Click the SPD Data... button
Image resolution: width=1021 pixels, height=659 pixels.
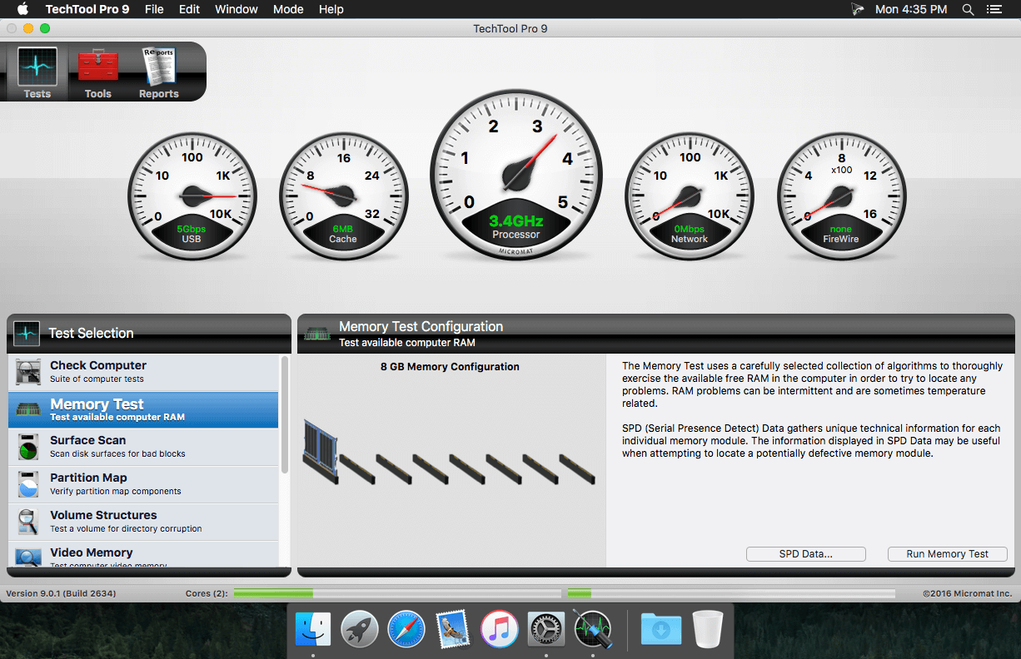coord(806,553)
